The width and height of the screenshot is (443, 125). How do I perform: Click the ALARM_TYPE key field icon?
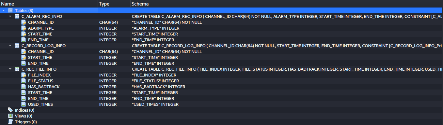pos(24,28)
